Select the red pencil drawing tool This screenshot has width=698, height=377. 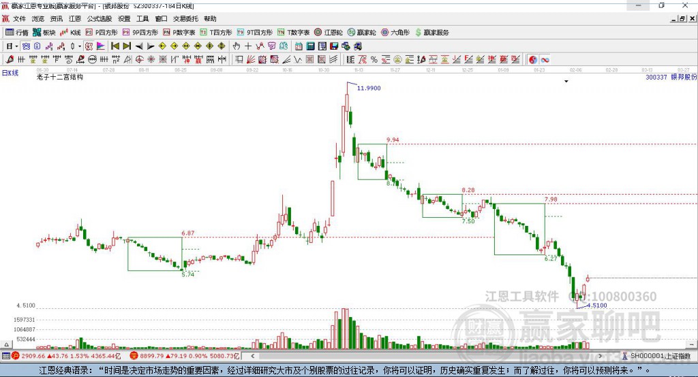(x=10, y=60)
